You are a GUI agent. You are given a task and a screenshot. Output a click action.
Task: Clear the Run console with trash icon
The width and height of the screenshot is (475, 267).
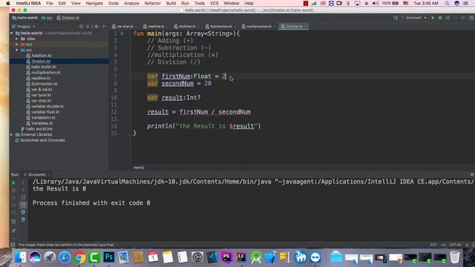coord(23,220)
